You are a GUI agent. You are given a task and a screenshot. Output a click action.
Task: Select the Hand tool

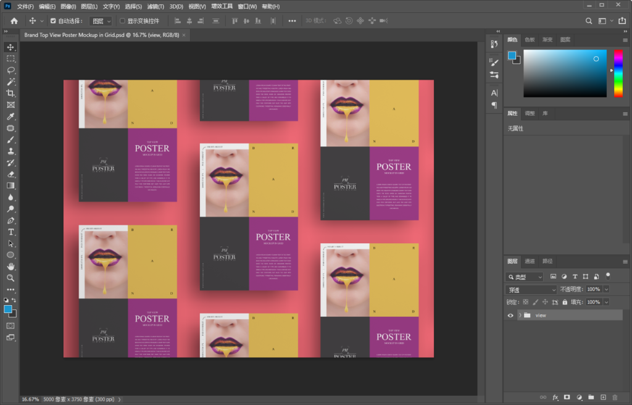point(10,267)
